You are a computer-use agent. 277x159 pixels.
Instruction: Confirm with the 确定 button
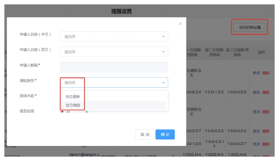(165, 134)
